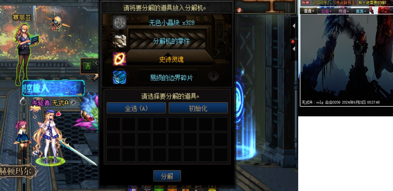
Task: Select the disassembler parts rock icon
Action: (x=119, y=41)
